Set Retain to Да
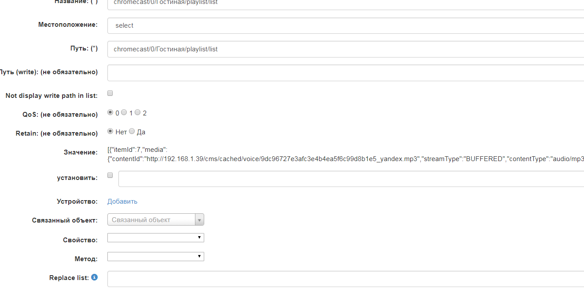Screen dimensions: 584x291 (132, 131)
